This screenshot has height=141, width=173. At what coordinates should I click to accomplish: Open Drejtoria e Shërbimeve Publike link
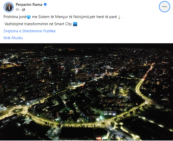30,31
